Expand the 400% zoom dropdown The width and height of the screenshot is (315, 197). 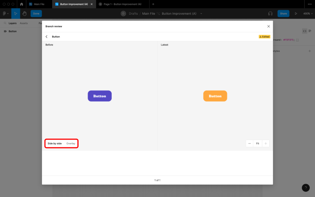(x=308, y=13)
